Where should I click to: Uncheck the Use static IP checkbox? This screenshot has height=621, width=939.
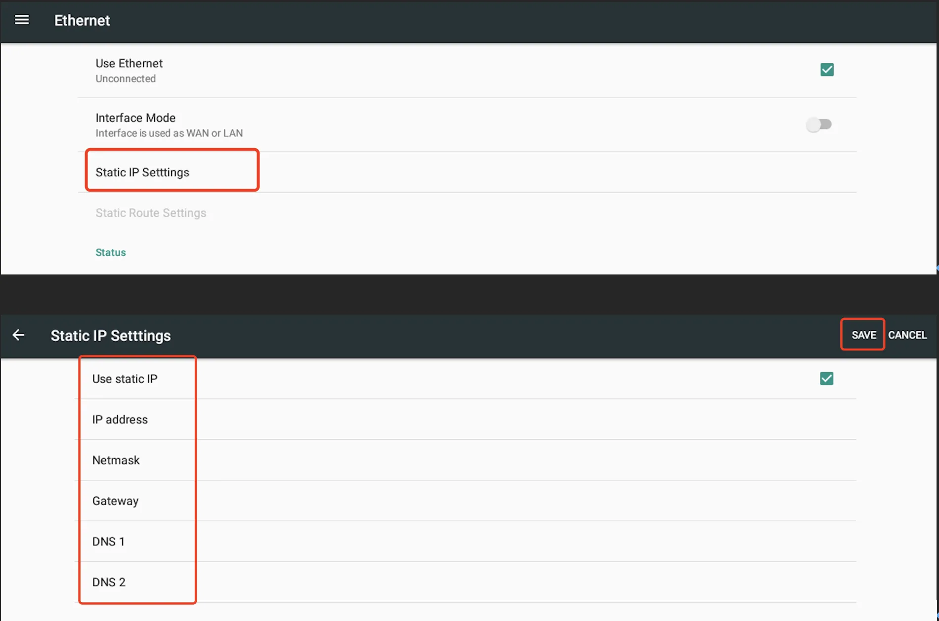[x=826, y=379]
